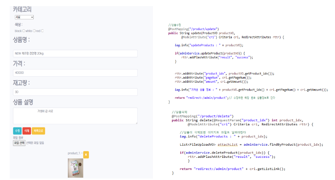Tick the white color checkbox
This screenshot has height=180, width=335.
(34, 31)
